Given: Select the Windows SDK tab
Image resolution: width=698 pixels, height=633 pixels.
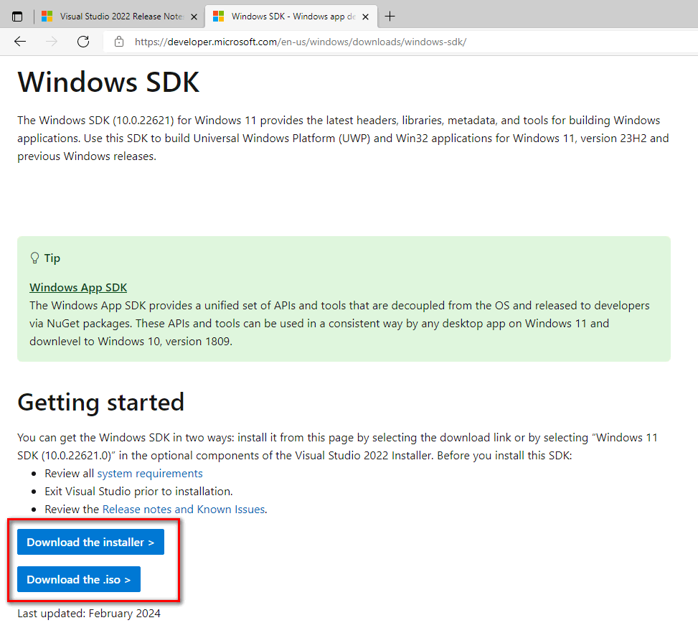Looking at the screenshot, I should pos(291,17).
